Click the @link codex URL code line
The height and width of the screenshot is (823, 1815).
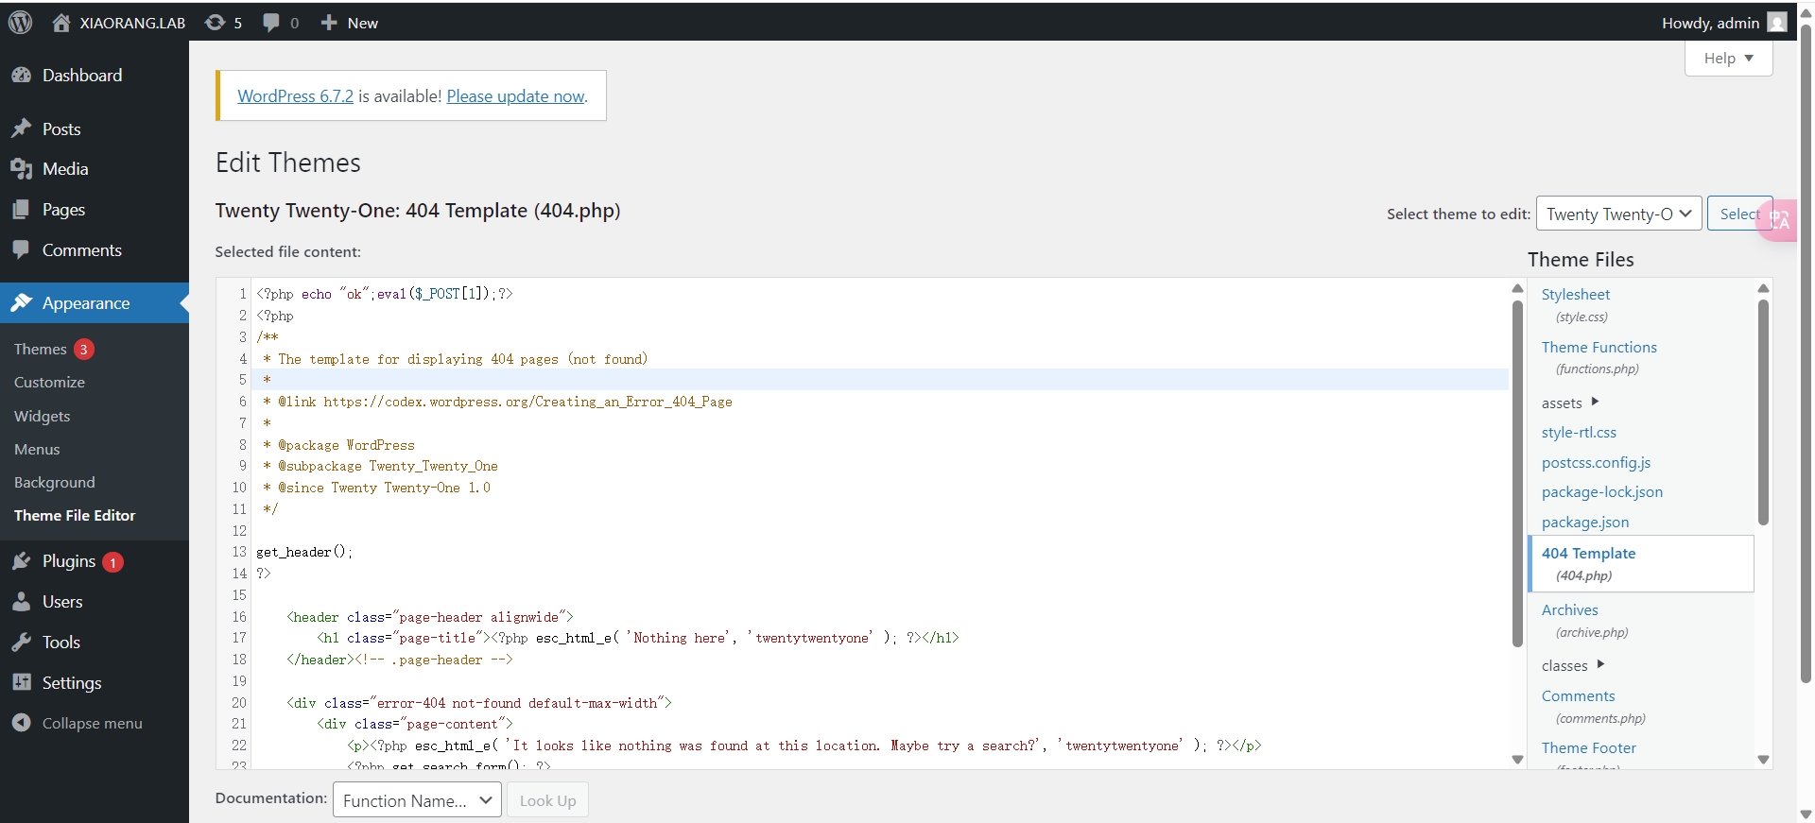pos(497,402)
